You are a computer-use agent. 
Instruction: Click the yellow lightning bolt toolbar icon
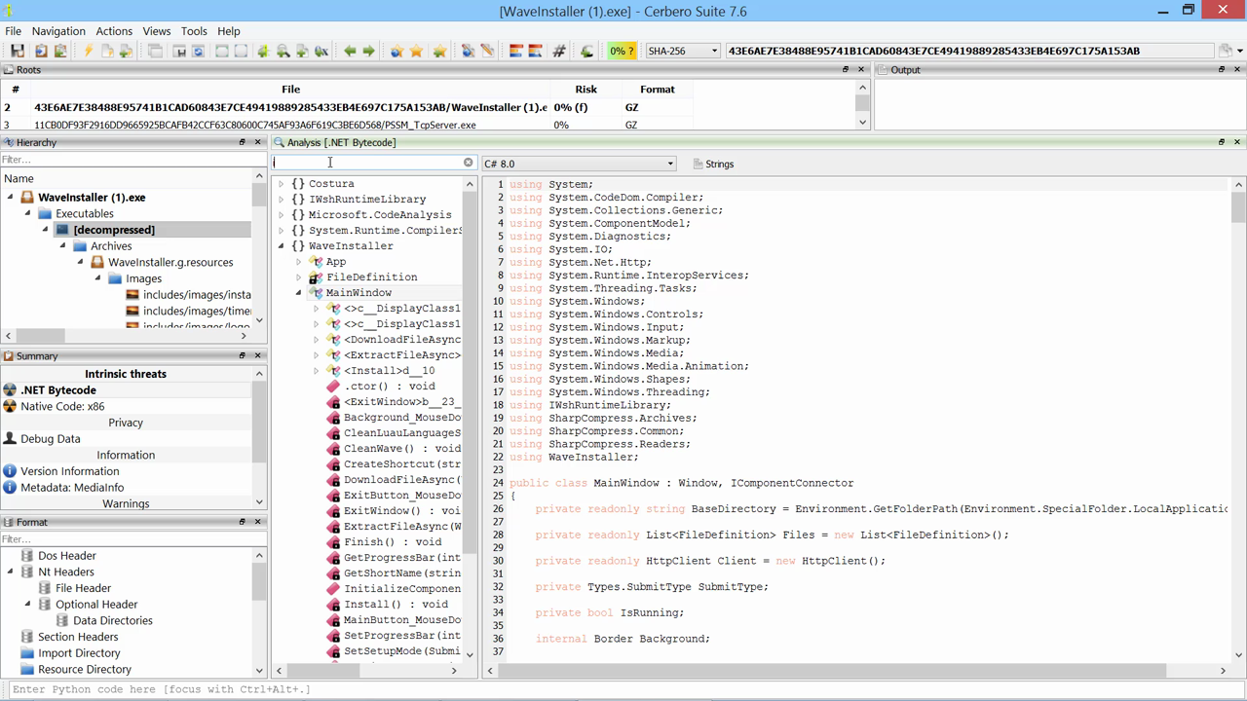[87, 51]
